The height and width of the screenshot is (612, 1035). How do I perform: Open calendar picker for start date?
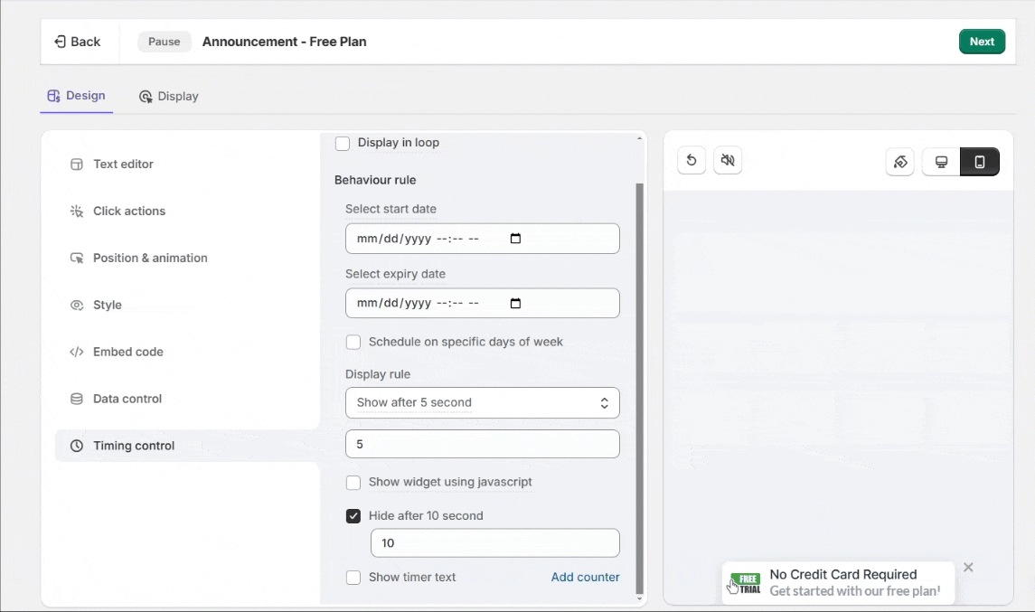[515, 239]
